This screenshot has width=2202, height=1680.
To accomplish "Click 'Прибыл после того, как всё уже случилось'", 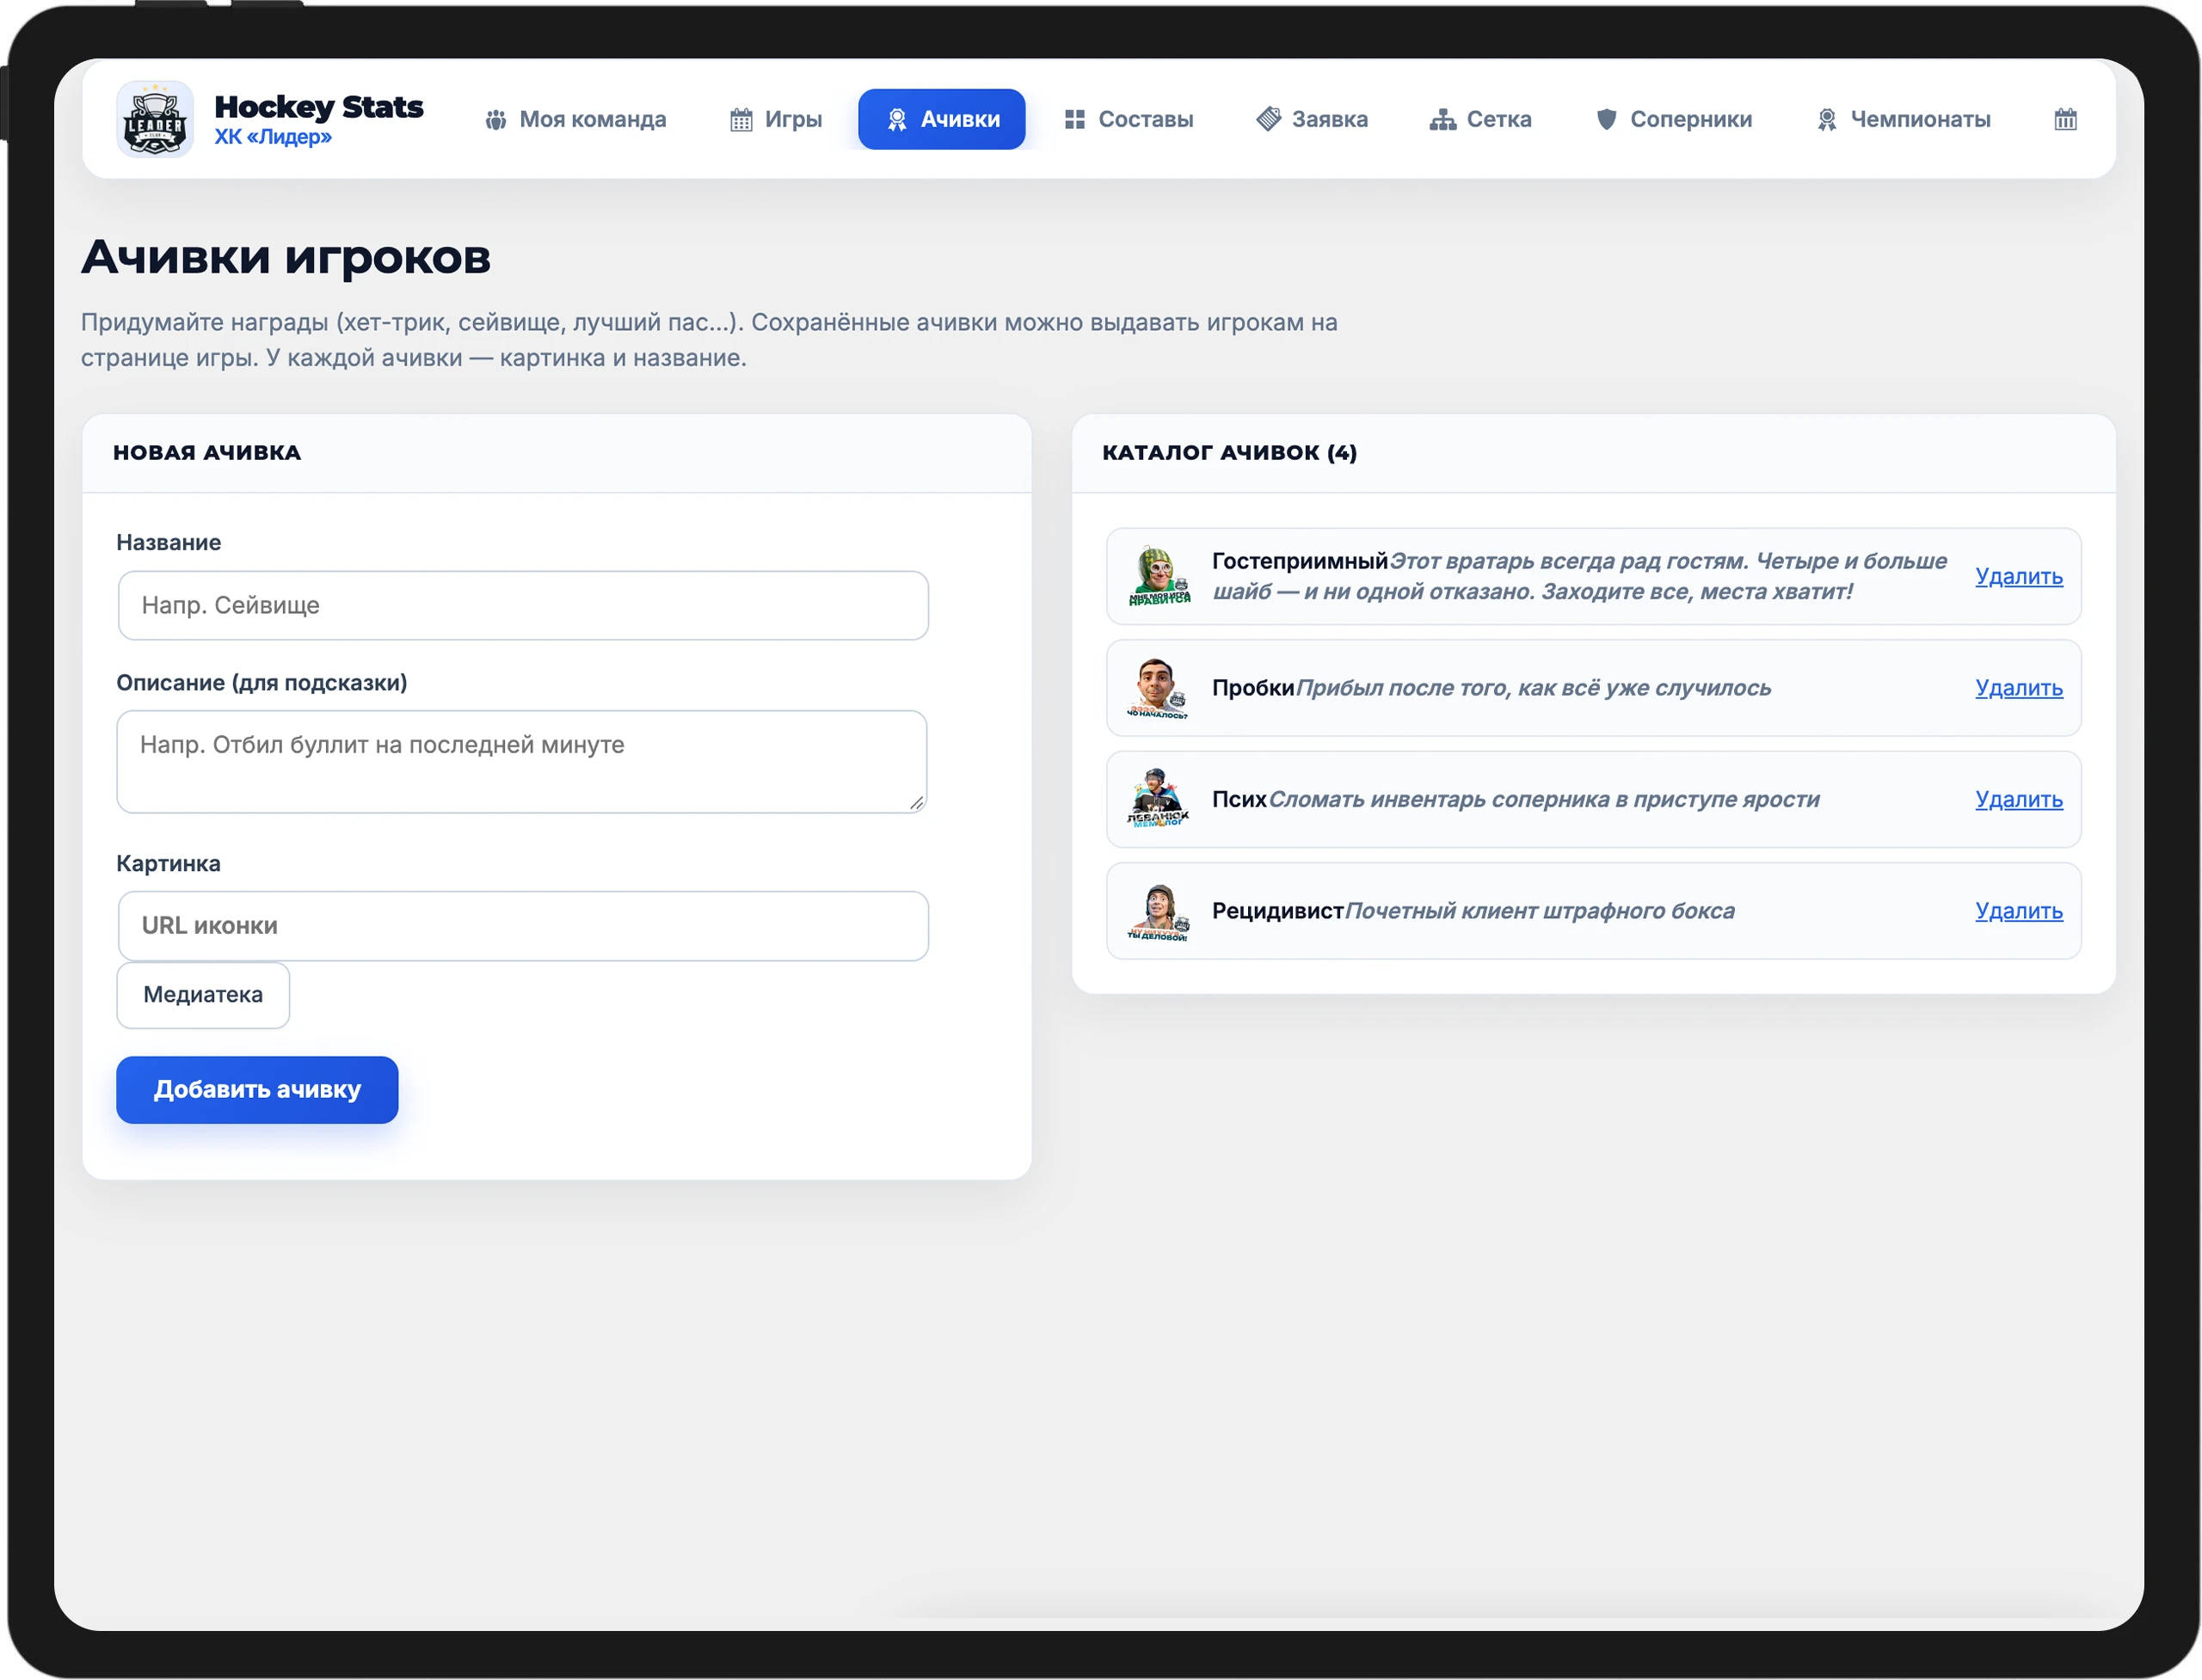I will tap(1534, 688).
